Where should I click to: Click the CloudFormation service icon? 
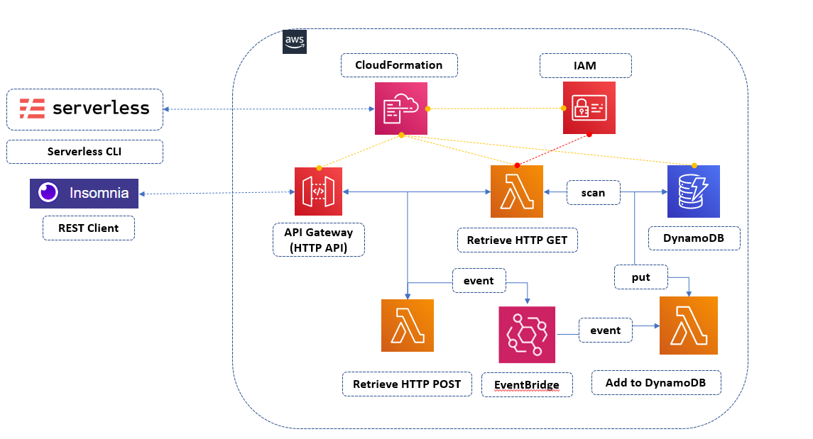pos(401,109)
